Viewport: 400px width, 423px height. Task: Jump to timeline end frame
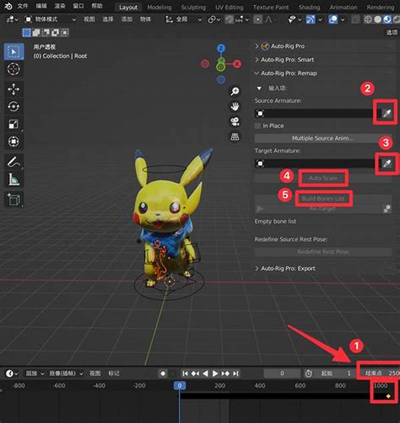(235, 373)
